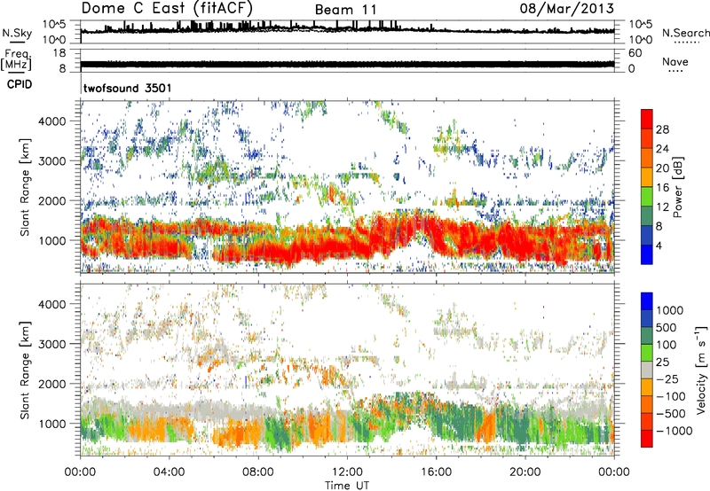Image resolution: width=710 pixels, height=491 pixels.
Task: Click the "CPID" row label
Action: (20, 84)
